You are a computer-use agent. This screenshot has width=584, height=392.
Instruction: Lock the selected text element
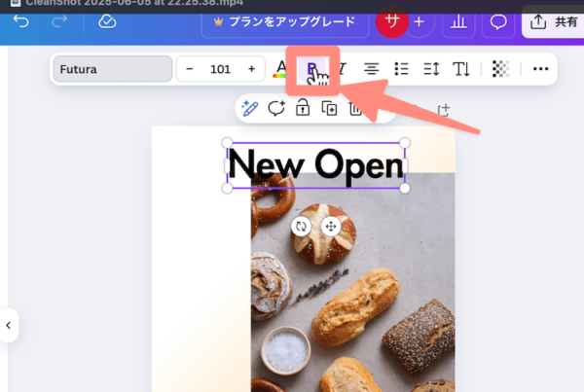pyautogui.click(x=303, y=108)
